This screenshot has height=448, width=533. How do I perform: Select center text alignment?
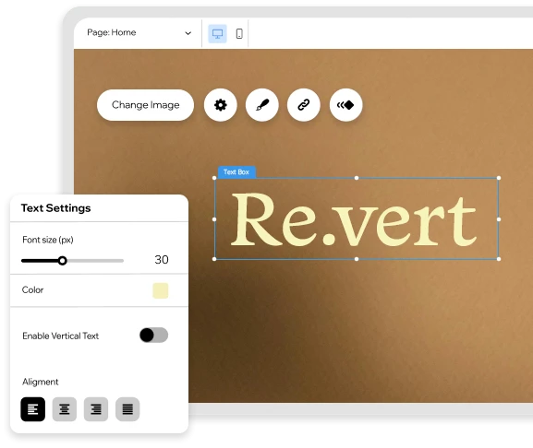point(65,409)
